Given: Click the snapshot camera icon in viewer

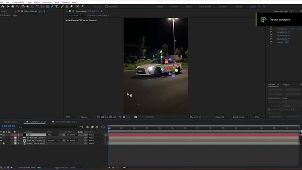Looking at the screenshot, I should (x=135, y=117).
